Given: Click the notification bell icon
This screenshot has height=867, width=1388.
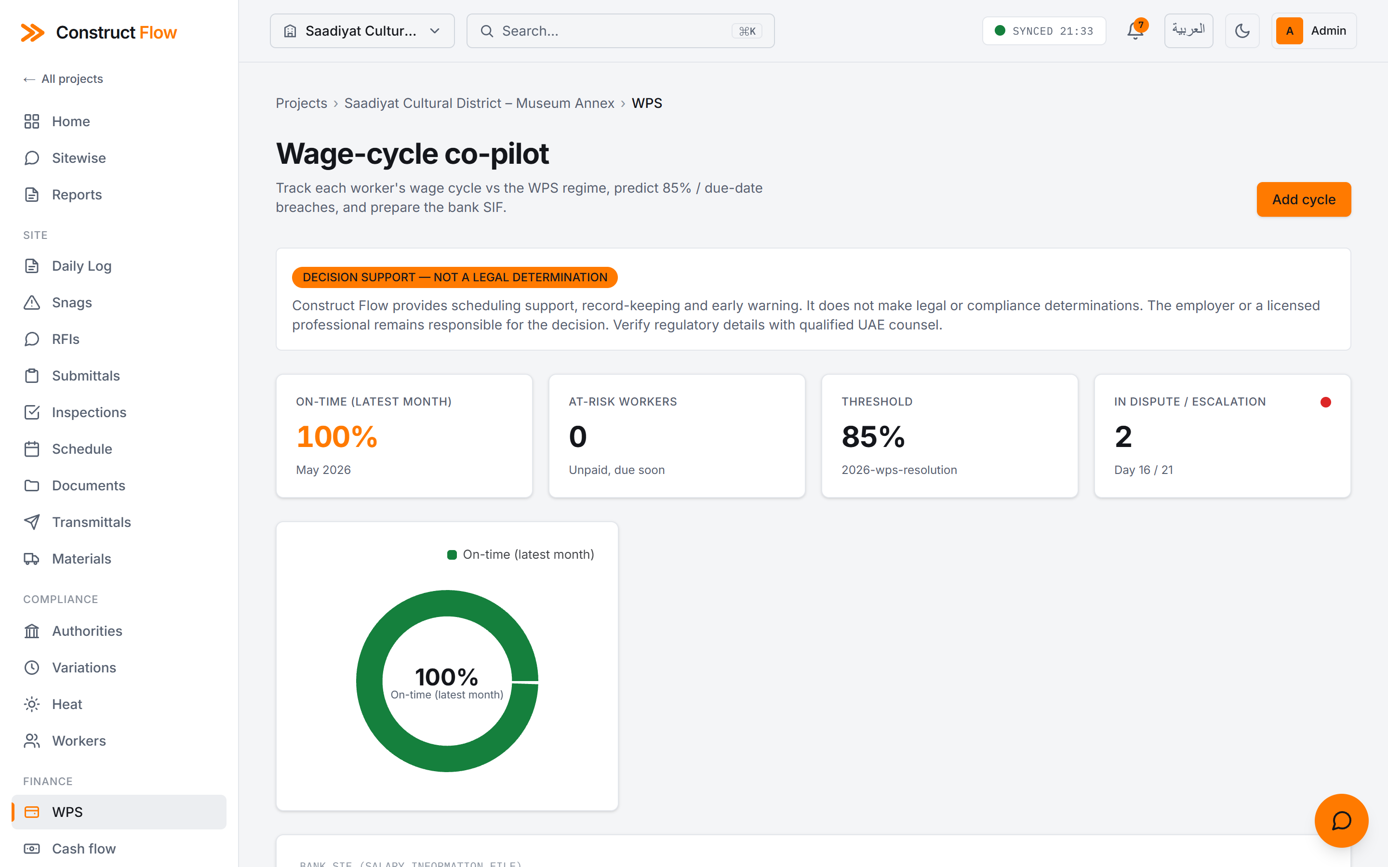Looking at the screenshot, I should coord(1134,31).
